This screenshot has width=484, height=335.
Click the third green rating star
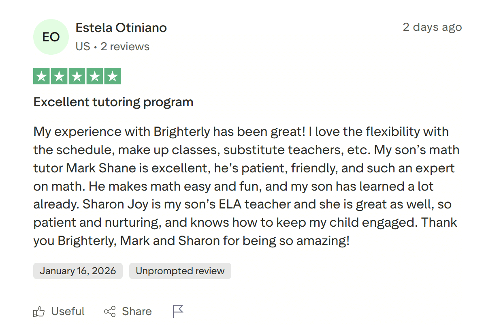point(77,77)
